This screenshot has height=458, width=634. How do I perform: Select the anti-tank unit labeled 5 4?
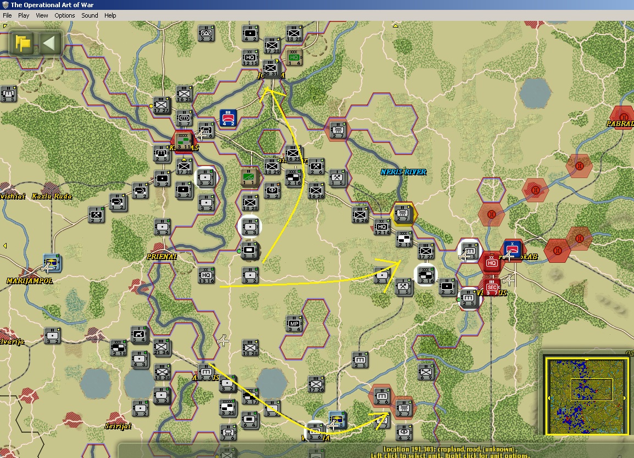[x=140, y=334]
